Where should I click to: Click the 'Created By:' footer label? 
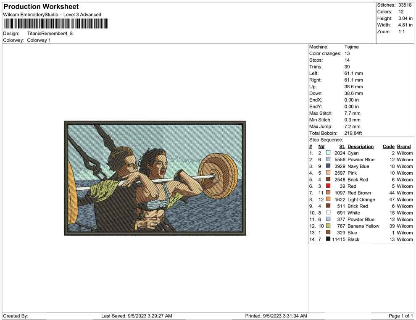[16, 316]
